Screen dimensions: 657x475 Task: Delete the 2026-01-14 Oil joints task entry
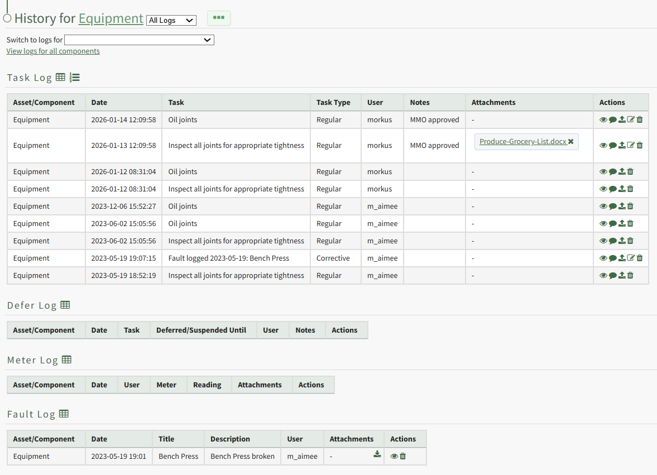pos(640,119)
